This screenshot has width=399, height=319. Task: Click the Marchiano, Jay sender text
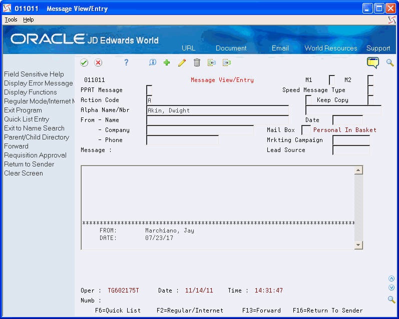pos(170,230)
